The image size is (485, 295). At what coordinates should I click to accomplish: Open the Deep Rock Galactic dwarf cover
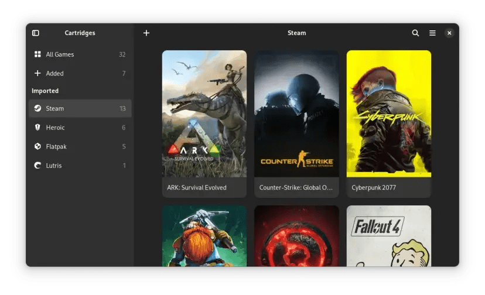point(204,236)
